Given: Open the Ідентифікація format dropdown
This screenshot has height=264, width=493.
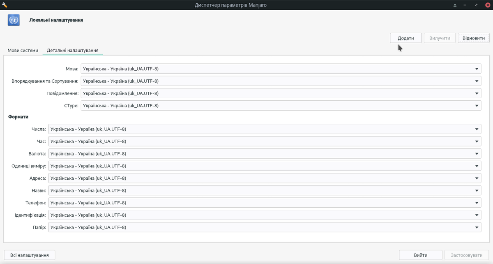Looking at the screenshot, I should (x=265, y=215).
